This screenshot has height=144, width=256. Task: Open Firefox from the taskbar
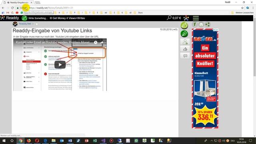29,140
